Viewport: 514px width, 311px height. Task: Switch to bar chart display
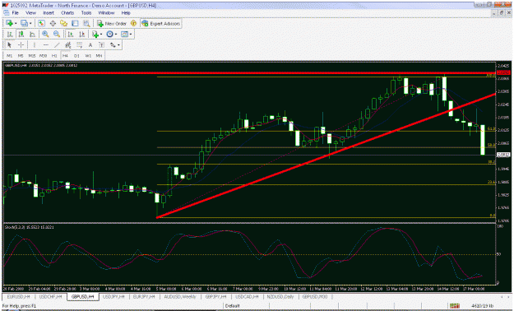[x=10, y=34]
